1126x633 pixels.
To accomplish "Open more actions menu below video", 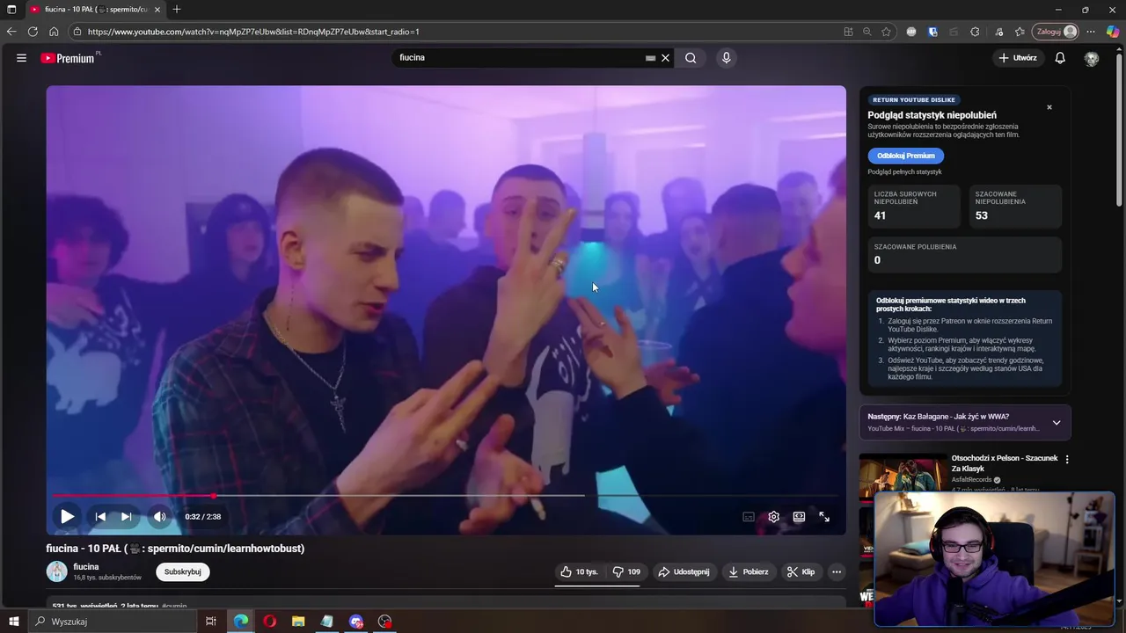I will pos(837,571).
